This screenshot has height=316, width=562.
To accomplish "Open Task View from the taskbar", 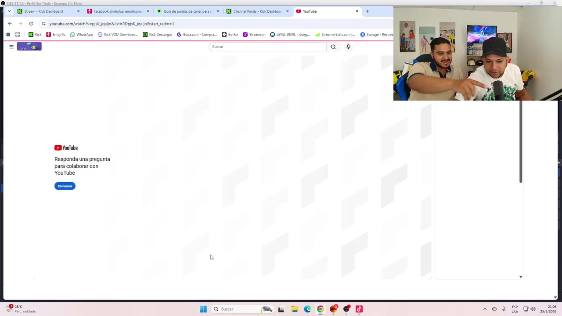I will (281, 309).
